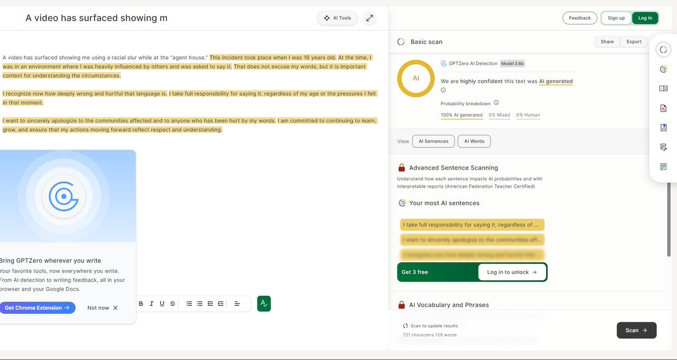
Task: Toggle strikethrough formatting
Action: click(173, 304)
